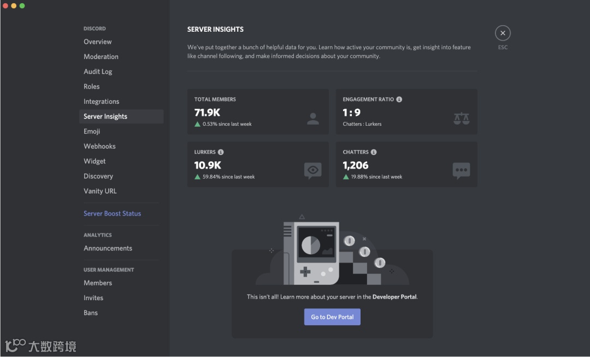The image size is (590, 357).
Task: Click the 59.84% since last week text
Action: [228, 177]
